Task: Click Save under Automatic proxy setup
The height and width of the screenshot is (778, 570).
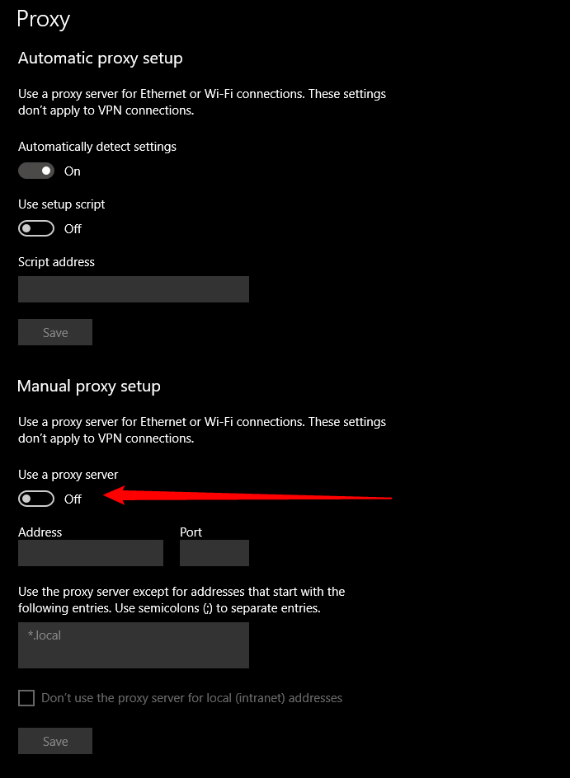Action: coord(54,332)
